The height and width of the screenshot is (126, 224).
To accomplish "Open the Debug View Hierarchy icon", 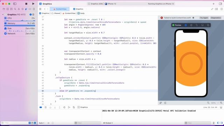I will click(64, 107).
